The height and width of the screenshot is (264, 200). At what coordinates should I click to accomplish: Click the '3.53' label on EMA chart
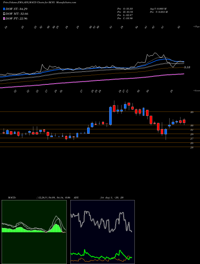pyautogui.click(x=187, y=67)
